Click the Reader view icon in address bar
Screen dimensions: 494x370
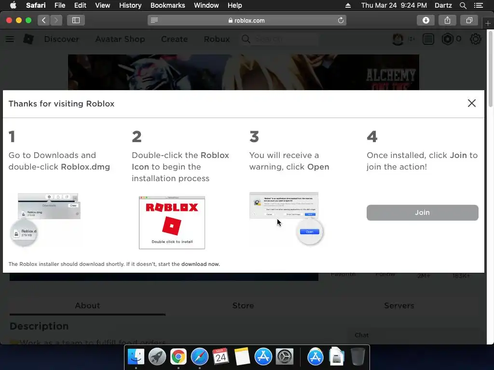154,20
